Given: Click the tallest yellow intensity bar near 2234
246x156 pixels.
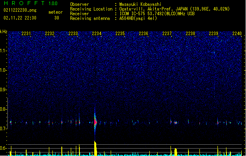Looking at the screenshot, I should (95, 148).
